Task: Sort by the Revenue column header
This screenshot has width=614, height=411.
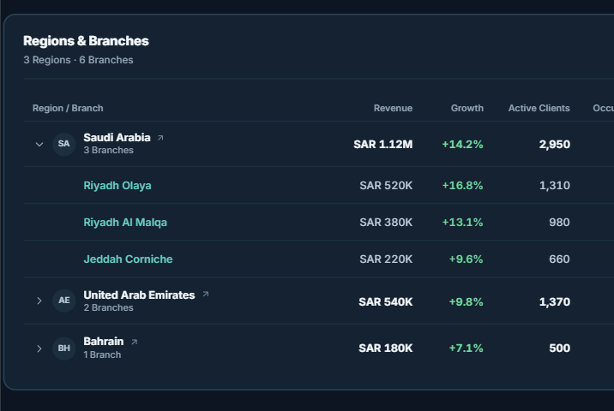Action: tap(393, 109)
